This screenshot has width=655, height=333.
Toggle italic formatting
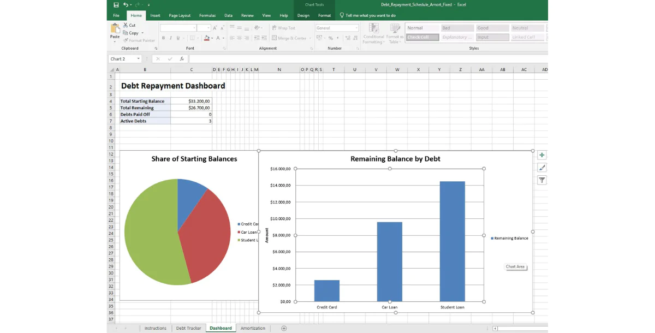[x=170, y=38]
